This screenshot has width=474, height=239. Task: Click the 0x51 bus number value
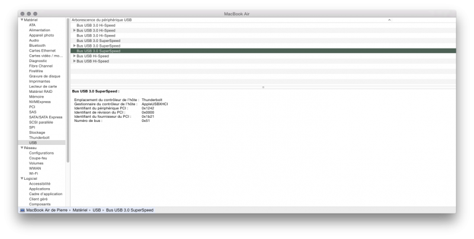click(x=146, y=121)
